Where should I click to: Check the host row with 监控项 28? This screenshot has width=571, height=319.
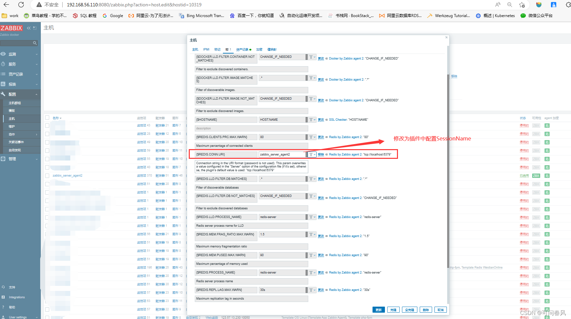pyautogui.click(x=47, y=134)
